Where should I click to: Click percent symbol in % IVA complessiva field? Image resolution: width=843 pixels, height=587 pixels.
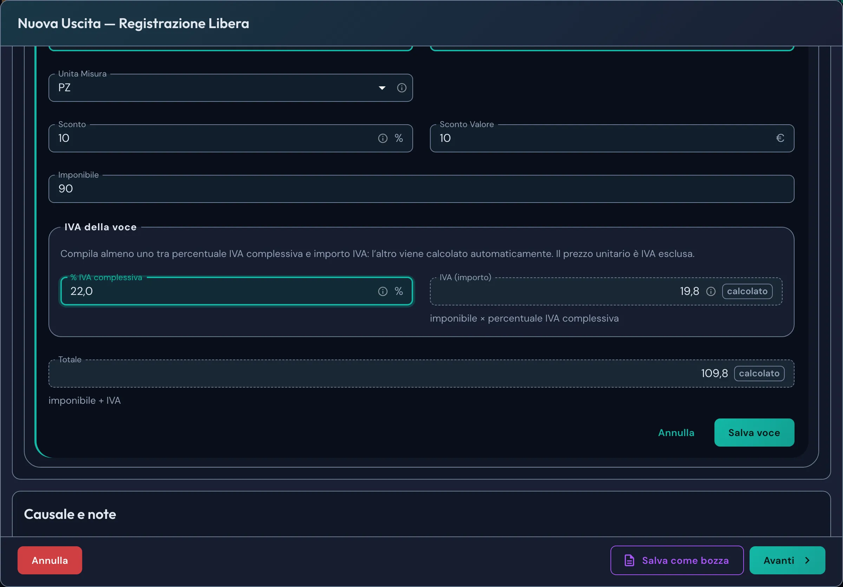point(399,291)
